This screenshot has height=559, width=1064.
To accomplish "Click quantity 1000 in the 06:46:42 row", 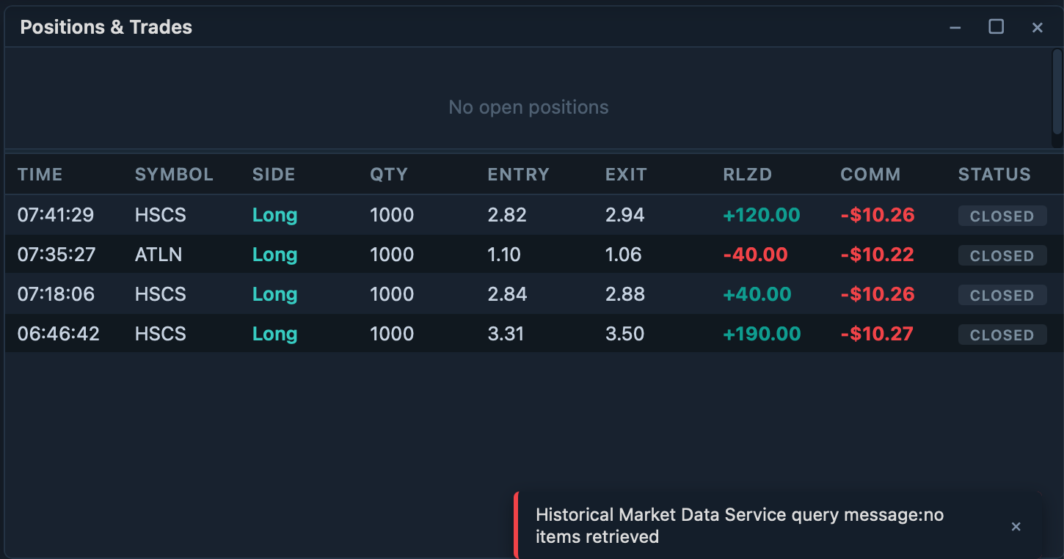I will 392,334.
